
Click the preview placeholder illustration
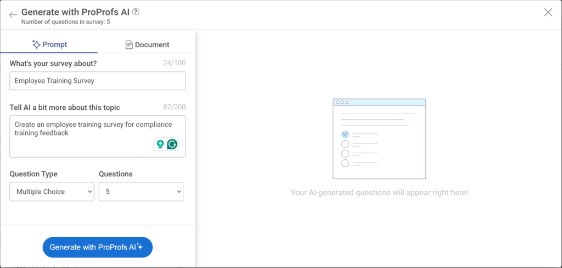pos(379,139)
